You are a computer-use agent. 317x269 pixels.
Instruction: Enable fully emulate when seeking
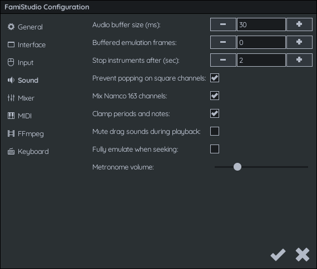[215, 149]
